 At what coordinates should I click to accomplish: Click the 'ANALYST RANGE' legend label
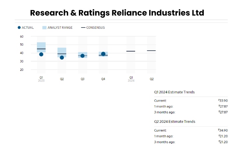tap(60, 27)
